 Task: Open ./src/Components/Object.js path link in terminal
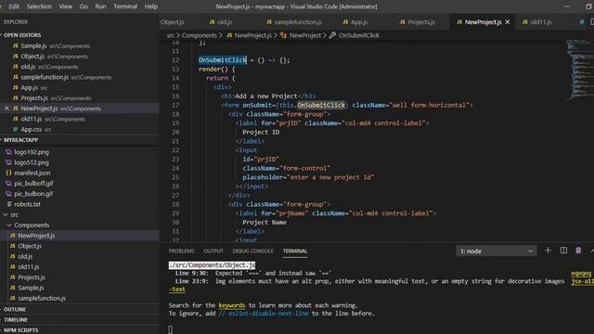click(213, 265)
